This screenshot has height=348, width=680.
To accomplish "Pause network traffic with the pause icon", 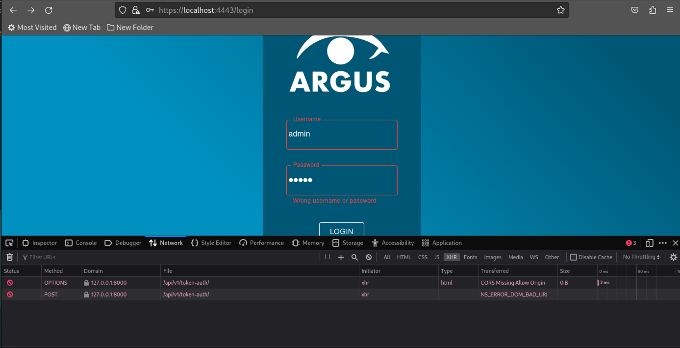I will 327,257.
